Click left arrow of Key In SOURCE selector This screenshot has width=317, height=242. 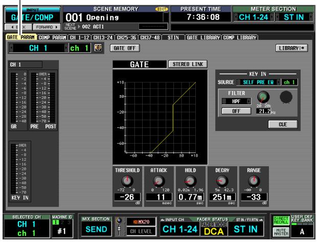[238, 82]
